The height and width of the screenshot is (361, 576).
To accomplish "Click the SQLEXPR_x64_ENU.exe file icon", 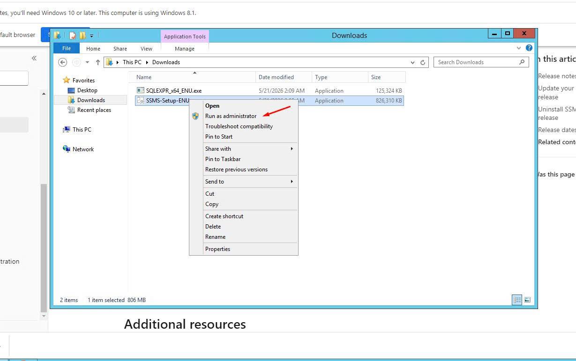I will (x=140, y=91).
